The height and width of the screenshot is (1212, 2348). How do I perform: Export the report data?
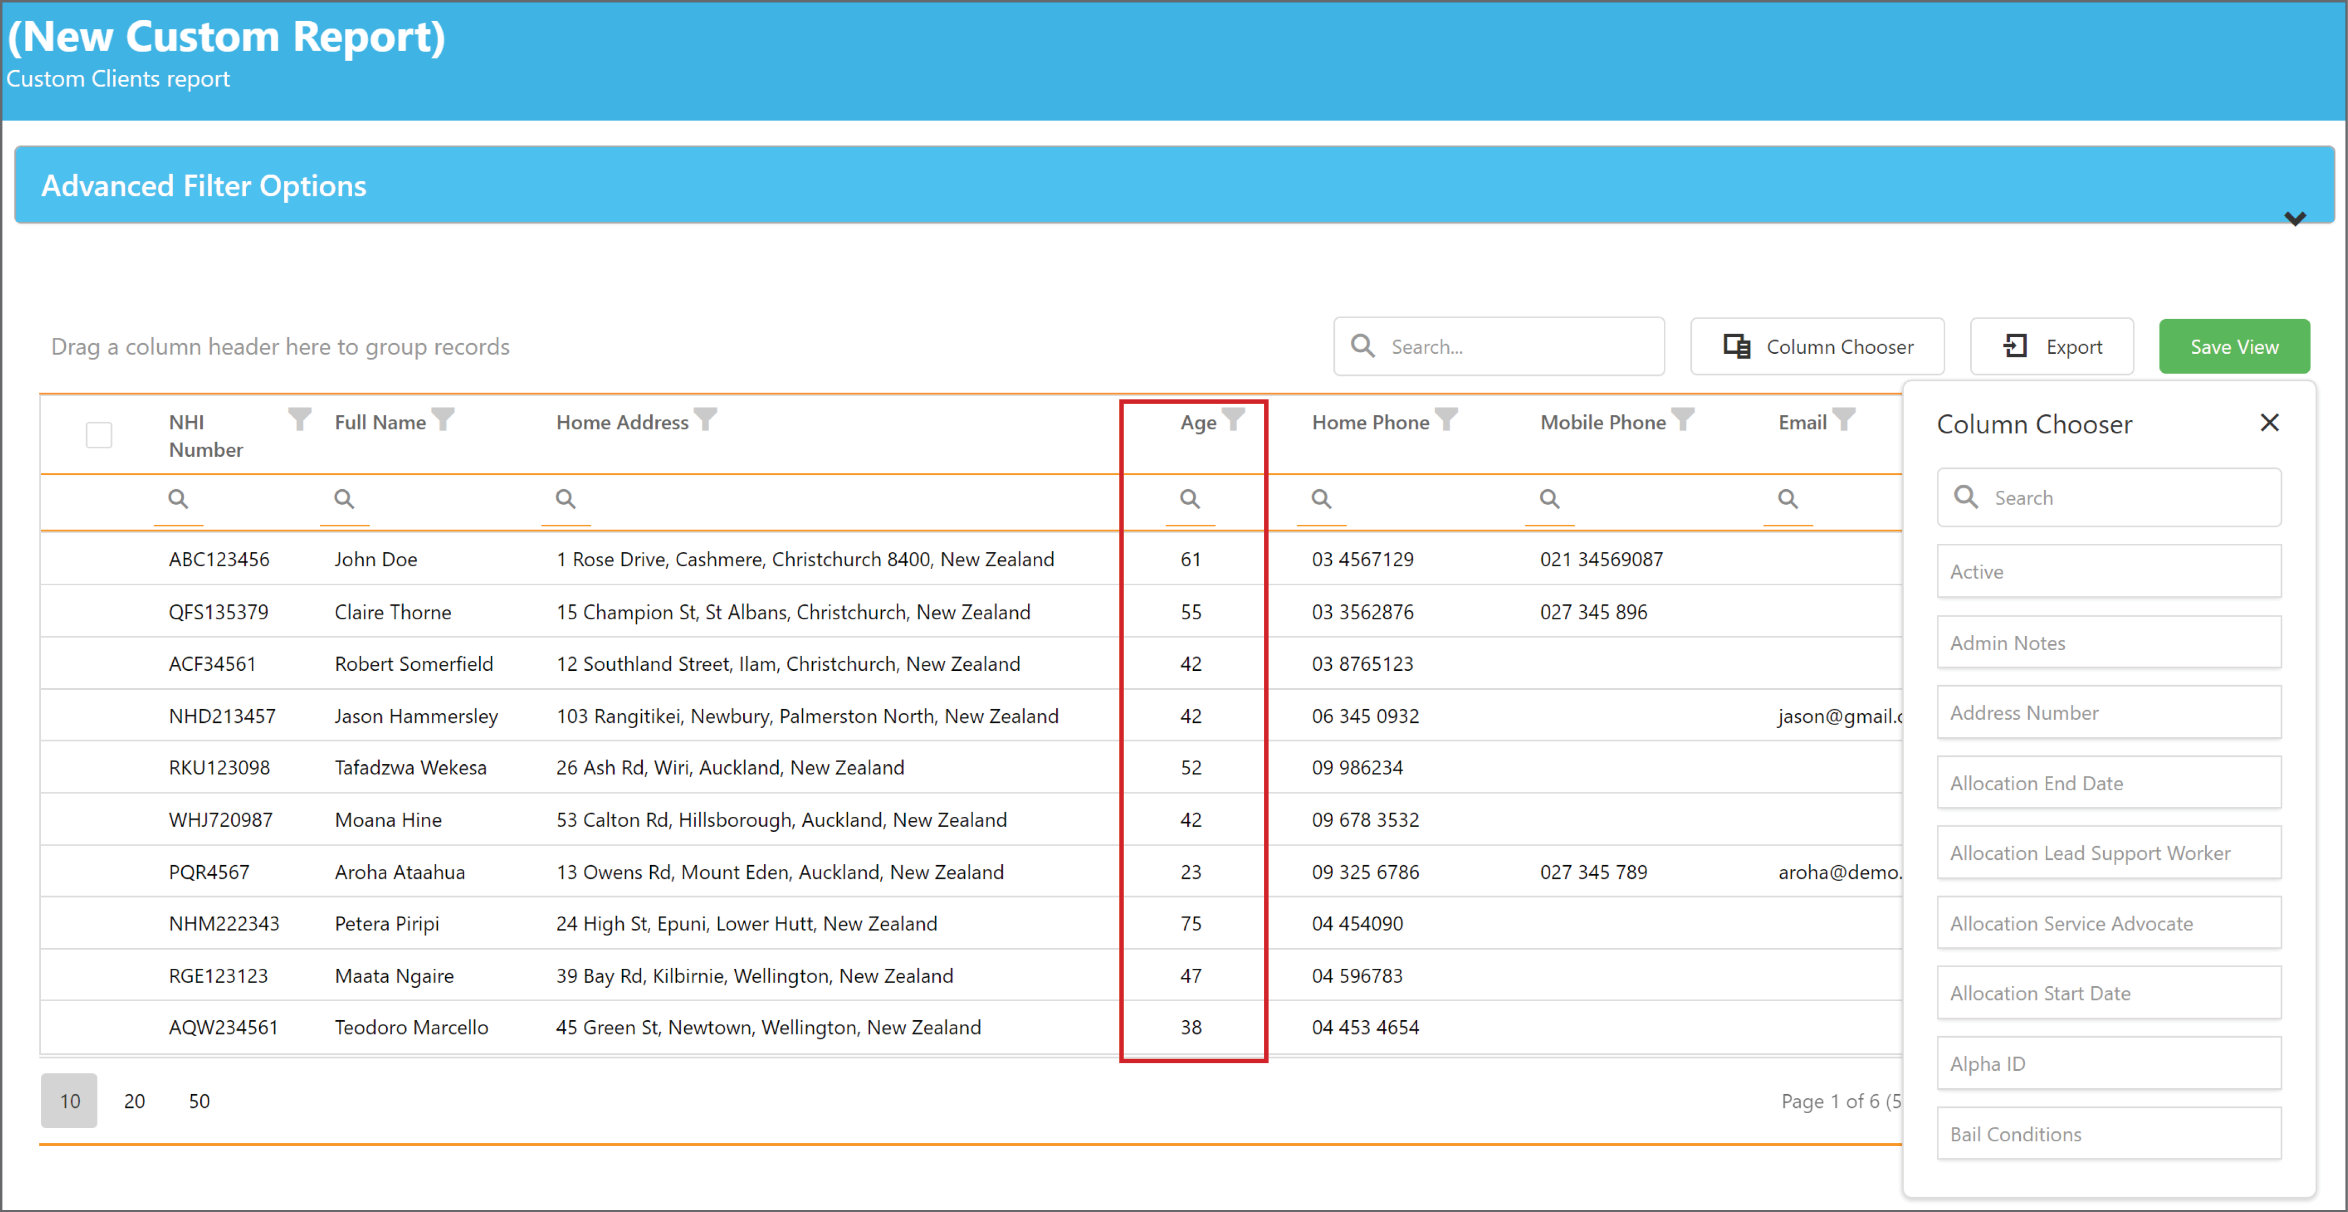coord(2052,346)
